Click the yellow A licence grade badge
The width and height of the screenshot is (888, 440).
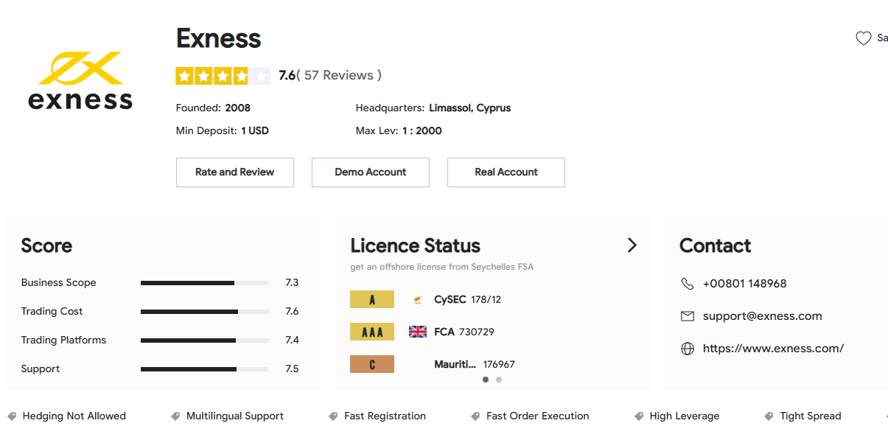coord(372,300)
